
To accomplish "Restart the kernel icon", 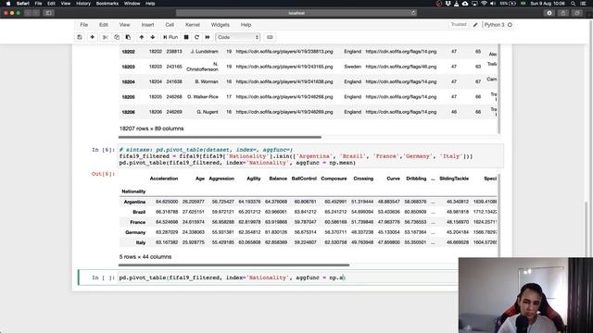I will [196, 37].
